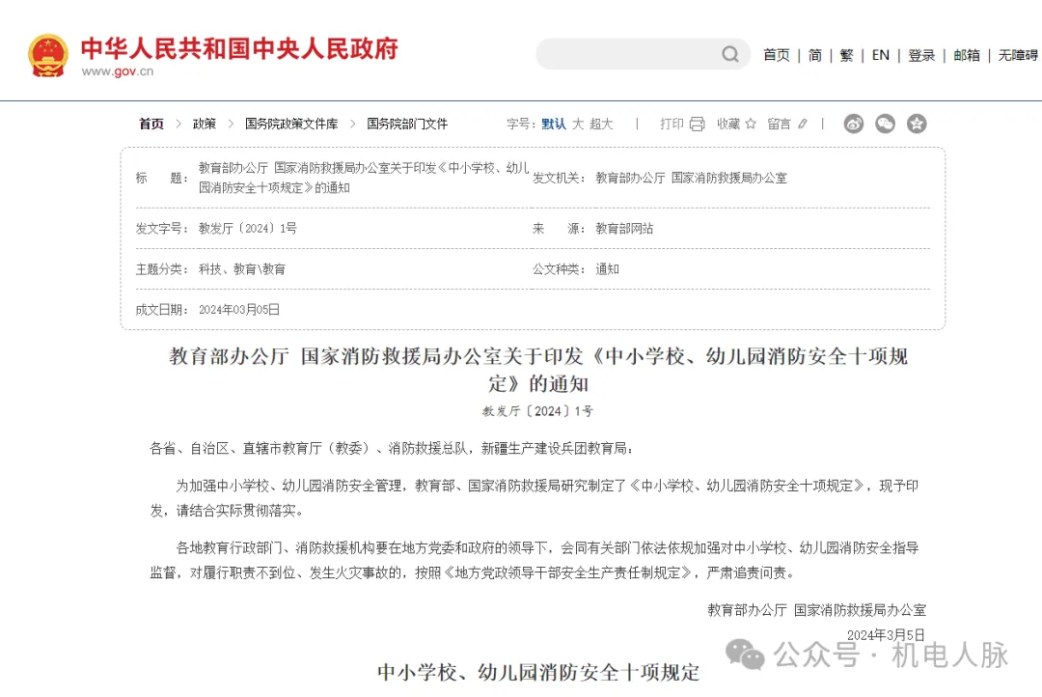Switch font size to 大

pos(579,124)
